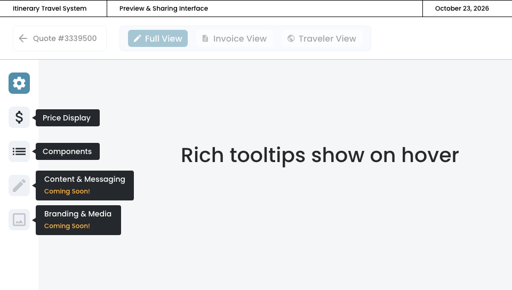Open the settings gear panel in sidebar
This screenshot has height=290, width=512.
(x=19, y=83)
